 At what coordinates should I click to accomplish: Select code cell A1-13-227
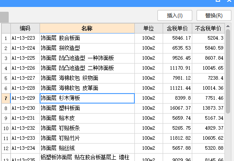click(x=25, y=78)
